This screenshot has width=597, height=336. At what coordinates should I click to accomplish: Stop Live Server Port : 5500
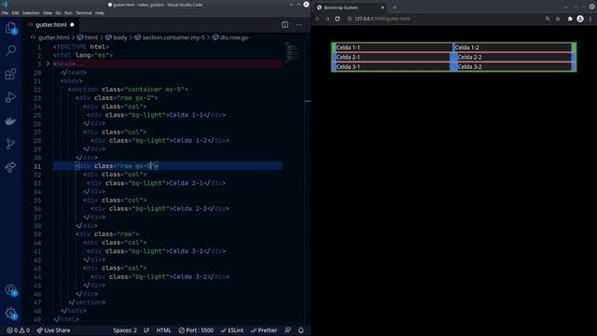196,330
